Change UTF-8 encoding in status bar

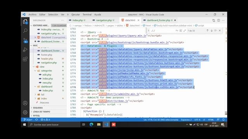(197, 120)
